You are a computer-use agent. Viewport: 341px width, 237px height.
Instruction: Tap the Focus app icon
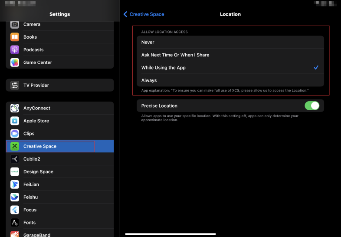[x=15, y=210]
